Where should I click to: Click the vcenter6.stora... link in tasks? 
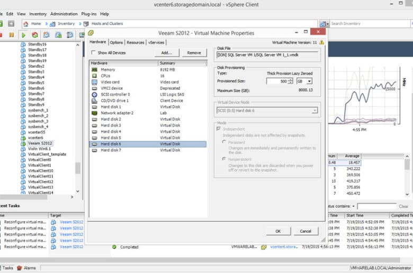284,247
